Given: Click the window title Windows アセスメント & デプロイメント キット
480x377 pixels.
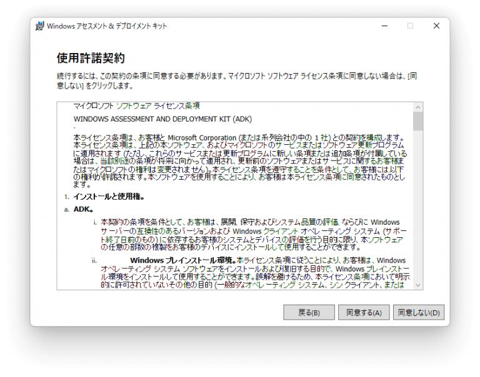Looking at the screenshot, I should point(107,26).
